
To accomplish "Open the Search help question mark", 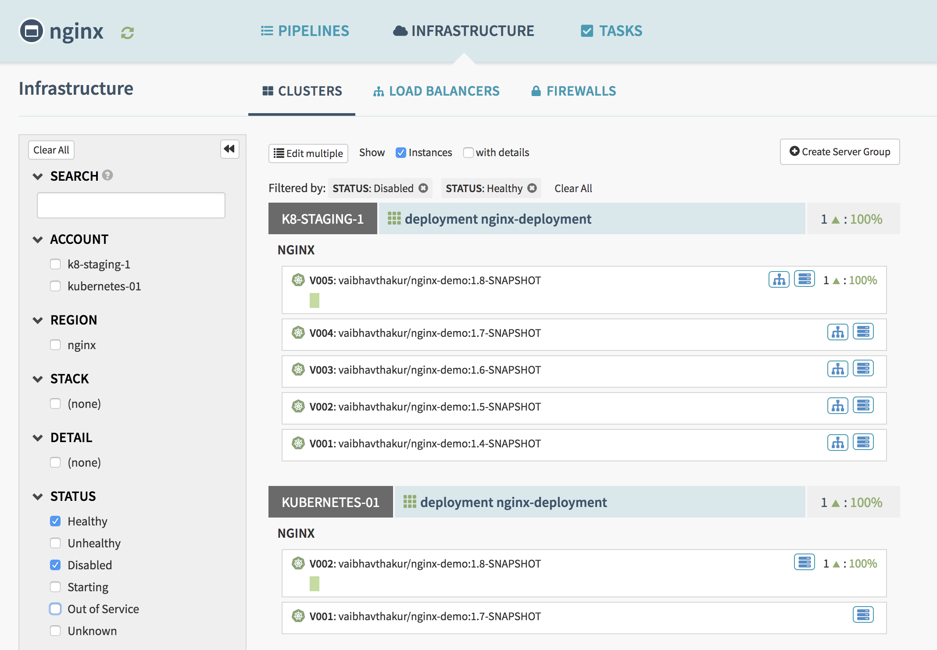I will pos(107,175).
